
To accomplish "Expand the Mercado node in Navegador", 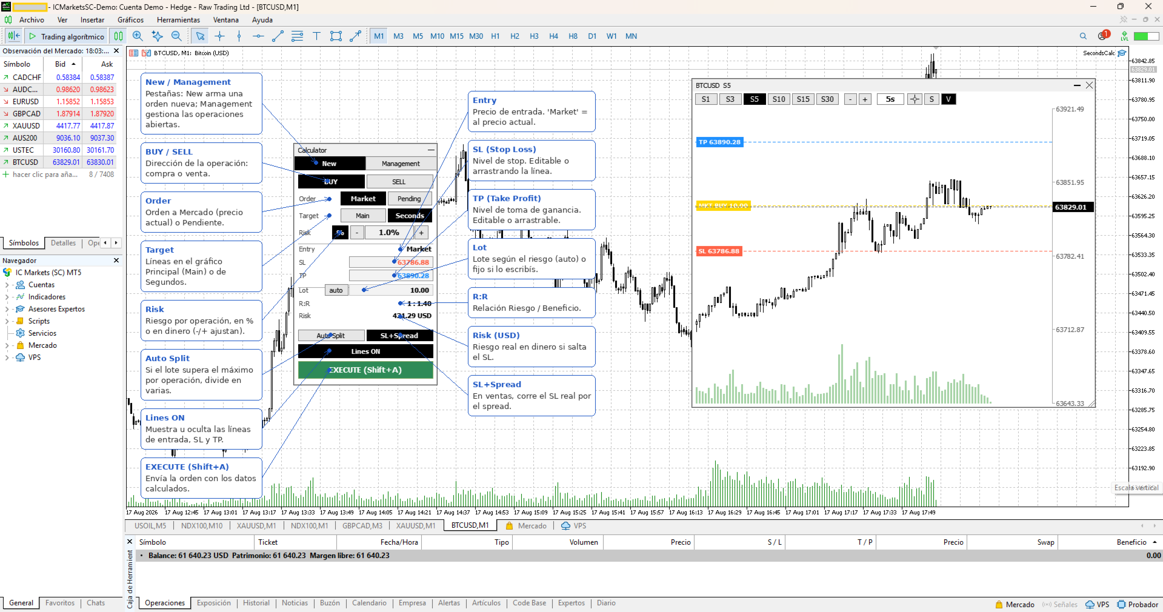I will (x=7, y=345).
